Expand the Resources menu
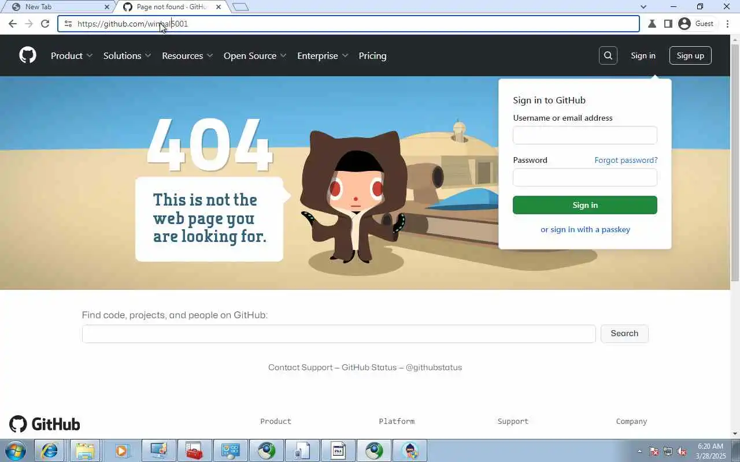The image size is (740, 462). point(187,55)
